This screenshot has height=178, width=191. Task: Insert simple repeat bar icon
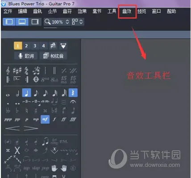pos(64,71)
